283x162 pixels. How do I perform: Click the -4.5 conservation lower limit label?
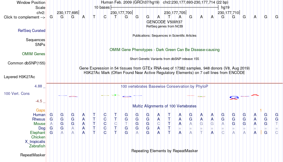39,101
